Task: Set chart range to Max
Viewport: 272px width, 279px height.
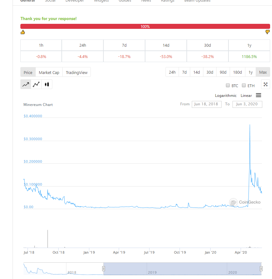Action: tap(263, 72)
